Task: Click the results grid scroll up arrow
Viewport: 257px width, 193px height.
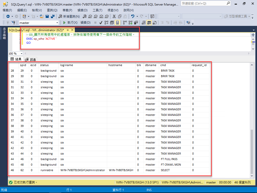Action: [x=252, y=65]
